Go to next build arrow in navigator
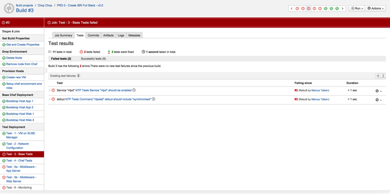The height and width of the screenshot is (194, 390). 343,8
